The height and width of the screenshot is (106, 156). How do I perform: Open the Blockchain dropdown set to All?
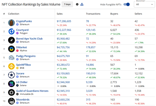pyautogui.click(x=144, y=4)
